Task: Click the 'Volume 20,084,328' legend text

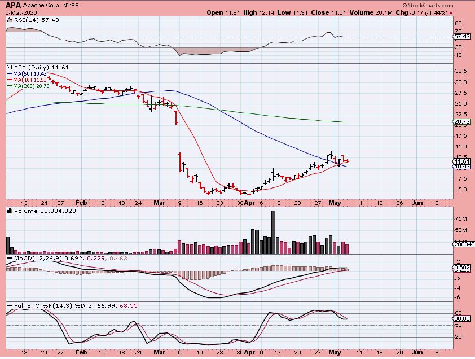Action: click(45, 211)
